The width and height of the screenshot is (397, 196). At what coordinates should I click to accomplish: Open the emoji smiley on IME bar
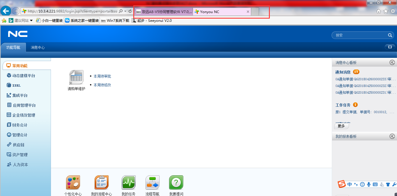coord(362,184)
